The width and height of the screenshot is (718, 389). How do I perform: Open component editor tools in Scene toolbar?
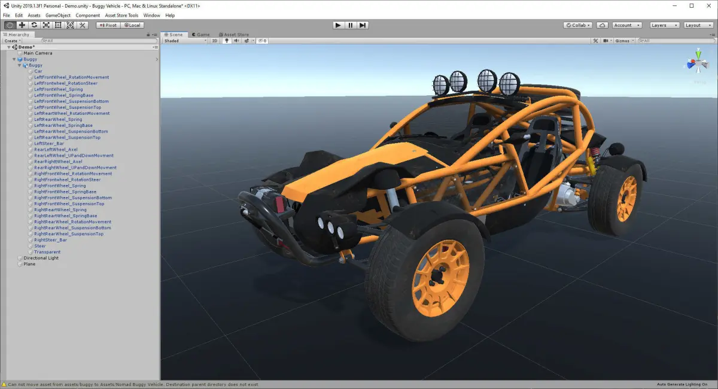tap(595, 41)
